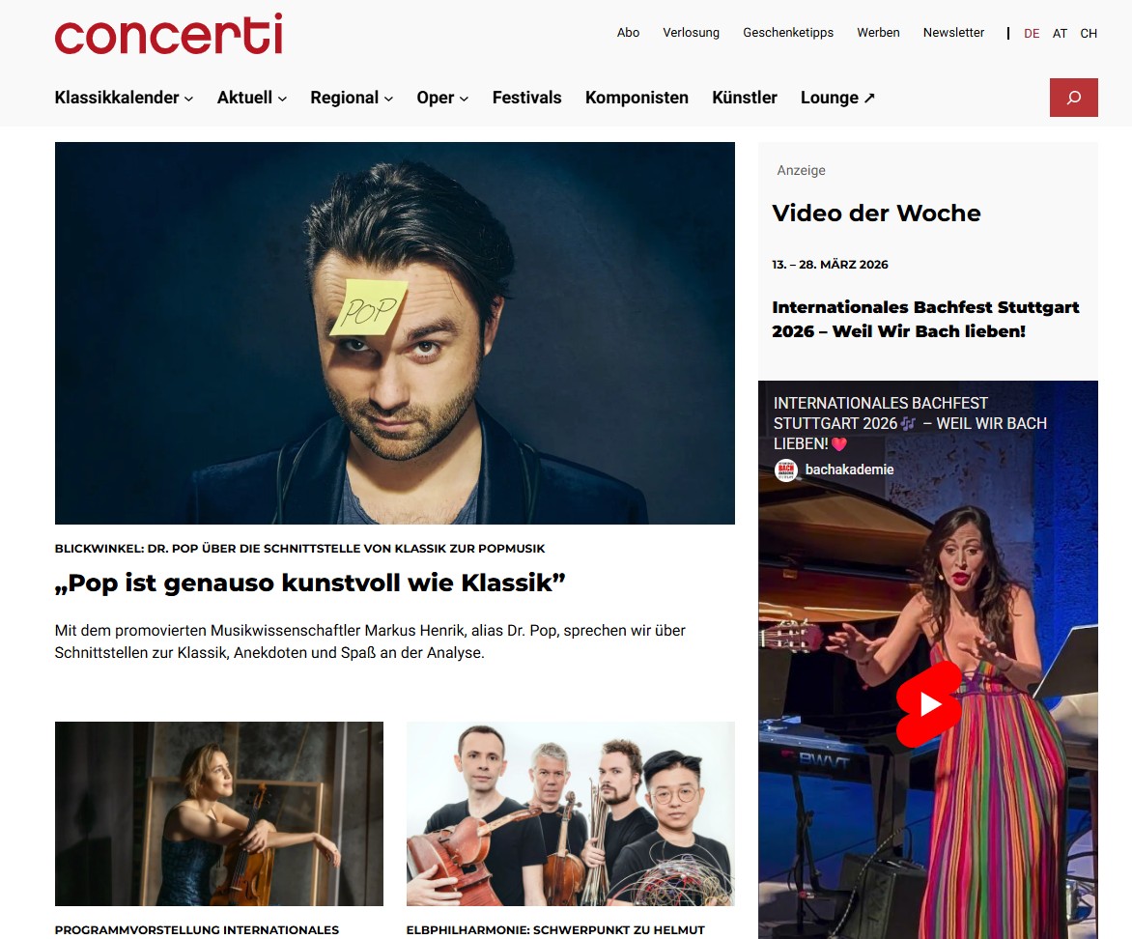The width and height of the screenshot is (1132, 939).
Task: Play the YouTube Shorts video
Action: [x=928, y=704]
